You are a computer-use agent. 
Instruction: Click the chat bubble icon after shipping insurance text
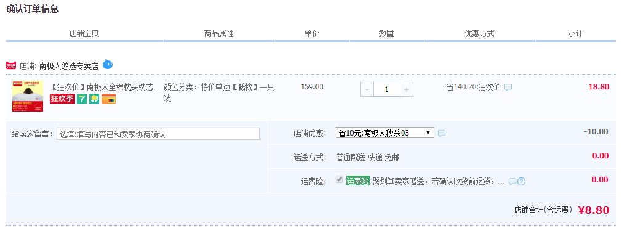point(512,181)
